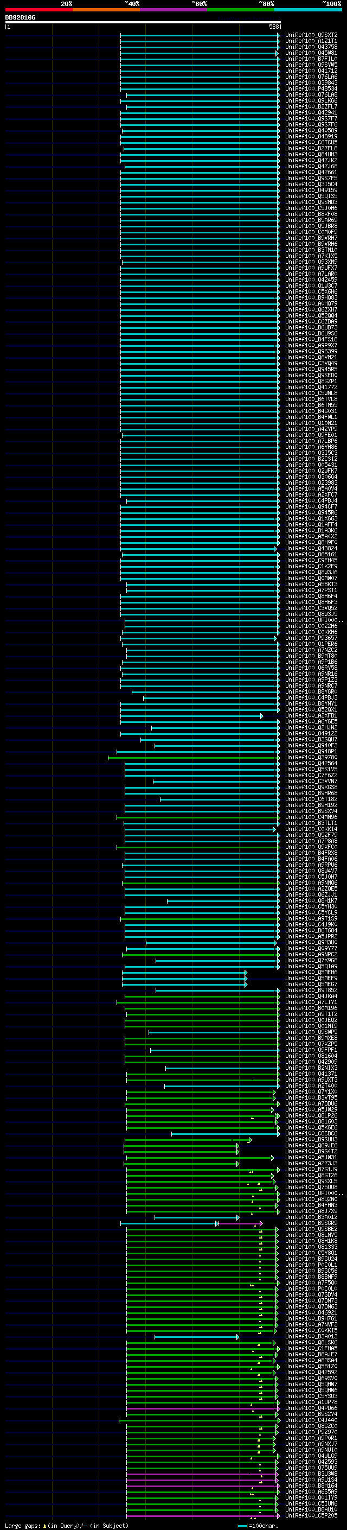Viewport: 347px width, 1530px height.
Task: Select the label UniRef100_Q84UH3
Action: [x=311, y=155]
